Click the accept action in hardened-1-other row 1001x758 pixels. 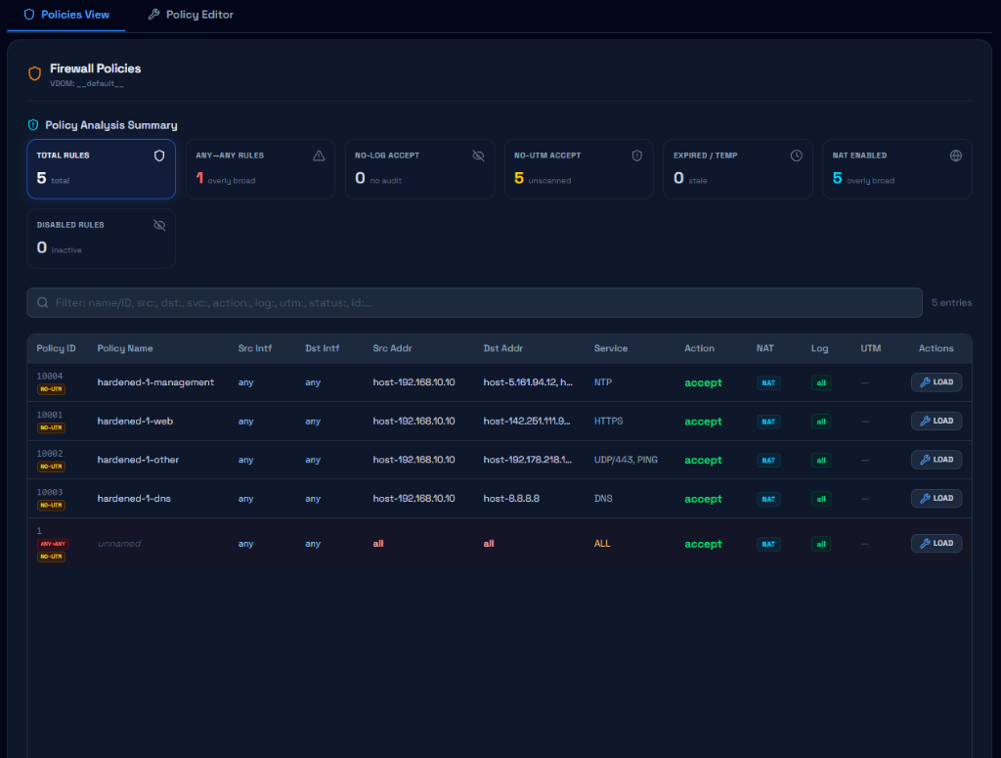tap(703, 461)
